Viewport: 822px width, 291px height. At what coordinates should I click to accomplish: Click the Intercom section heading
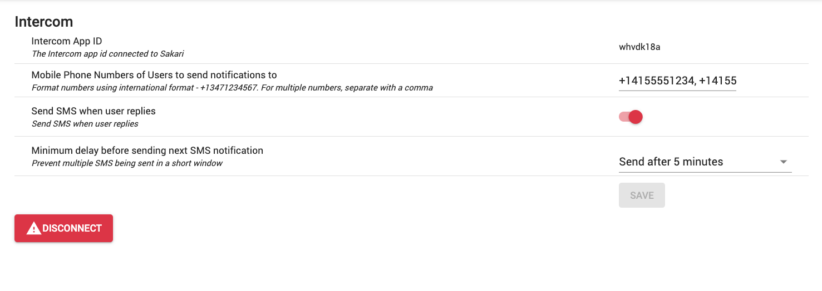44,22
